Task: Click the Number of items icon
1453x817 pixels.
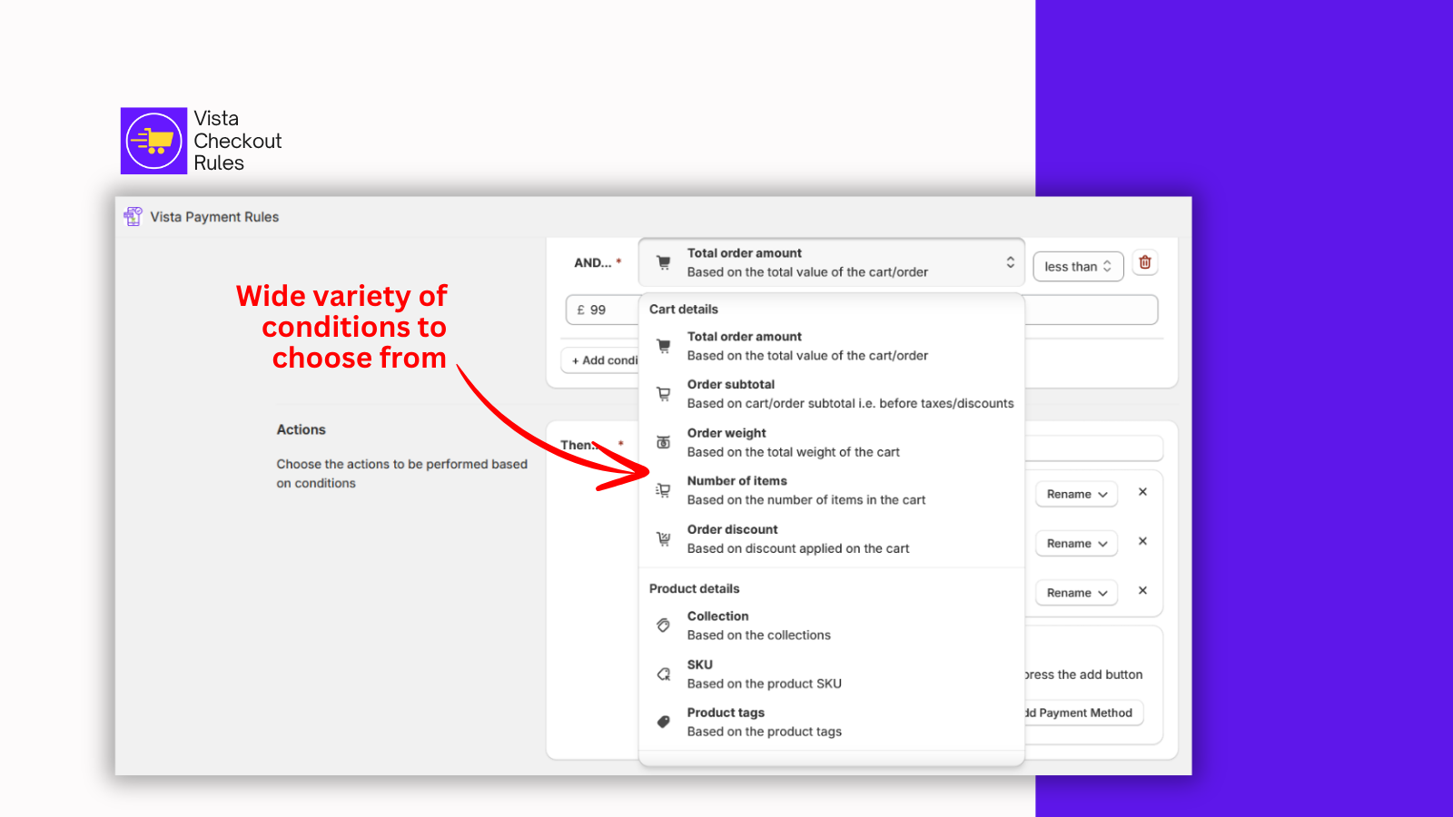Action: pos(664,490)
